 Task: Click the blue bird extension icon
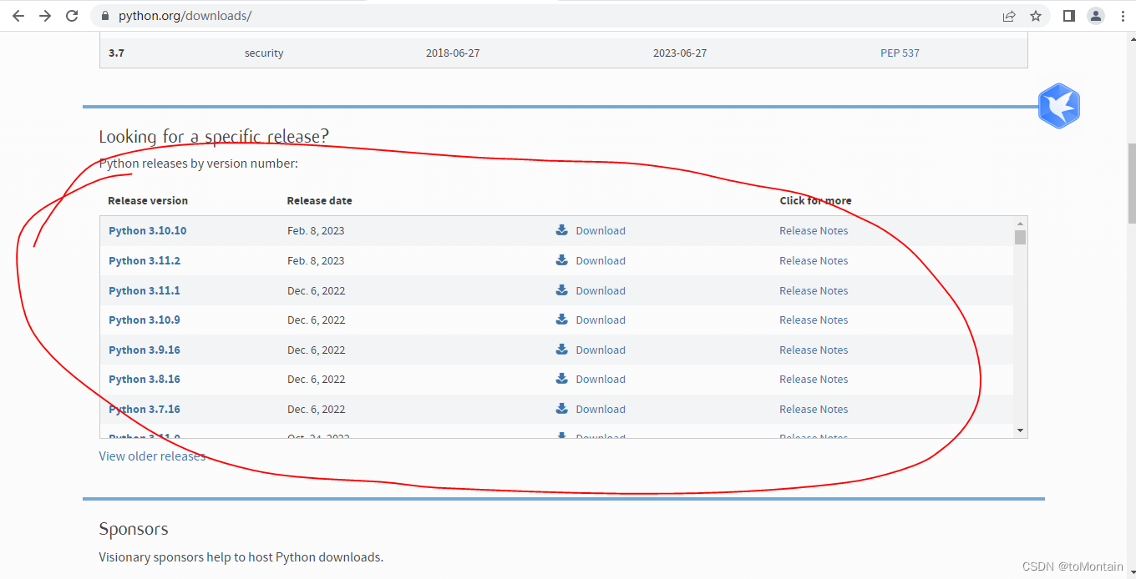tap(1059, 106)
